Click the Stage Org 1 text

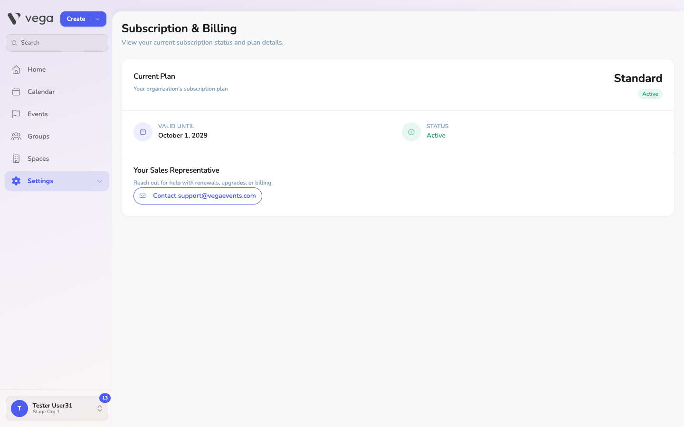click(46, 412)
